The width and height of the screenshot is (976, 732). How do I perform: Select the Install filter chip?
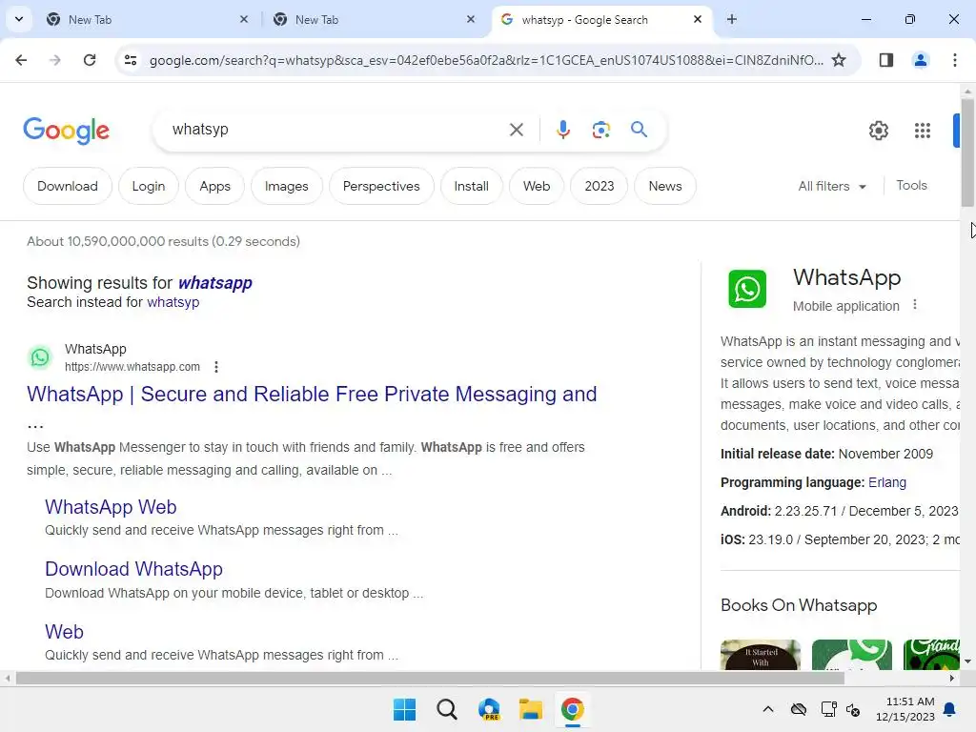471,186
